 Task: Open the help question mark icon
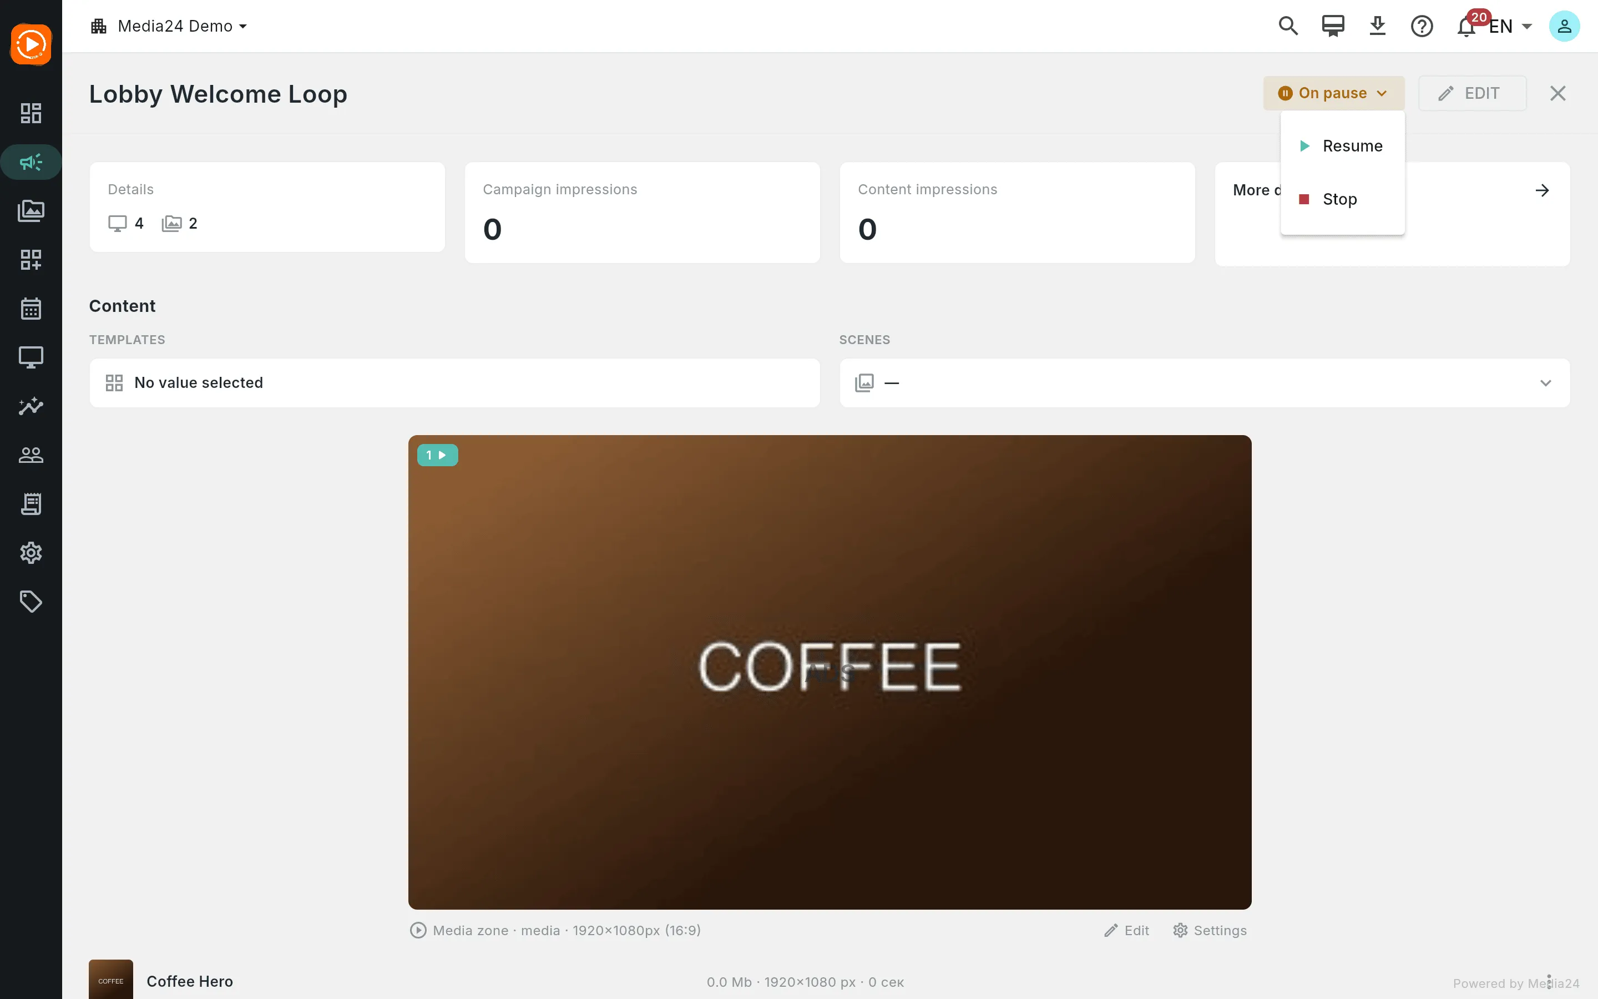[1422, 26]
